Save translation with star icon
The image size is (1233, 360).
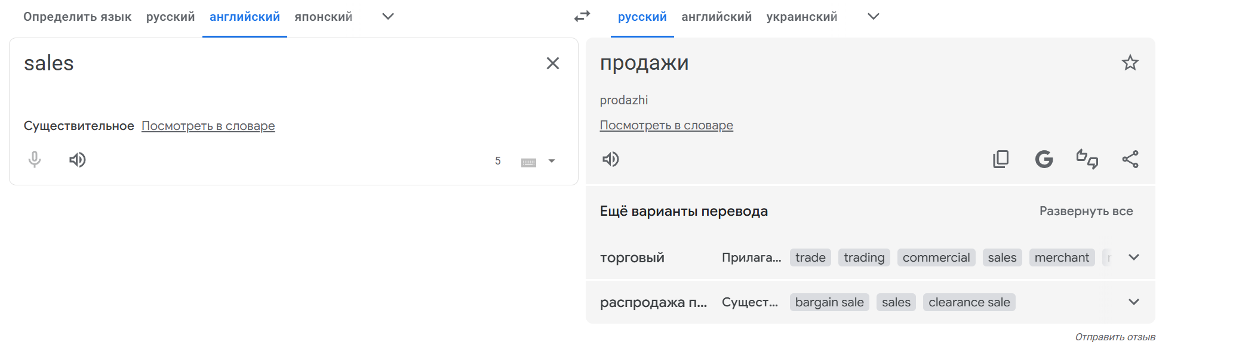(x=1130, y=63)
